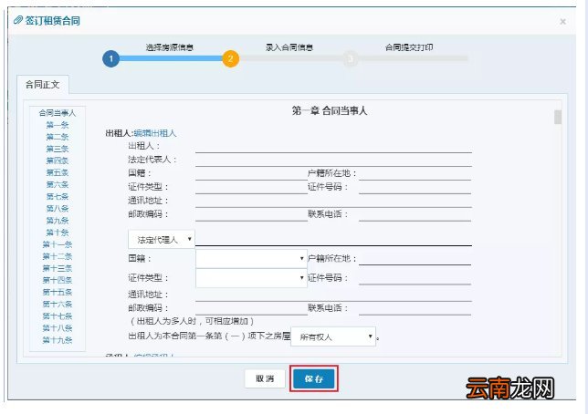Click the 第一章 合同当事人 heading

tap(330, 111)
